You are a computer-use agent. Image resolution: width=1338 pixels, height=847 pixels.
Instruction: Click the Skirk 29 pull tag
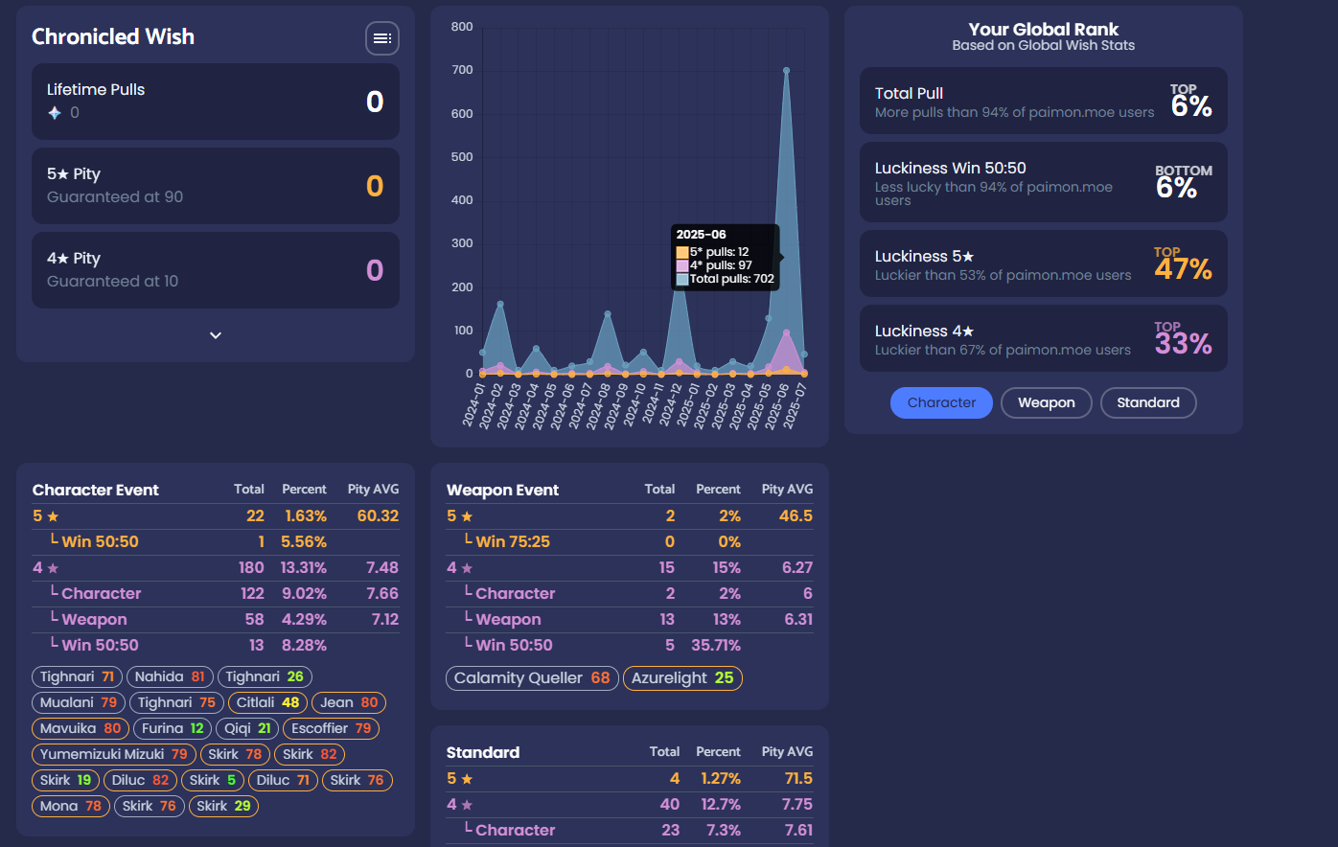[x=223, y=806]
